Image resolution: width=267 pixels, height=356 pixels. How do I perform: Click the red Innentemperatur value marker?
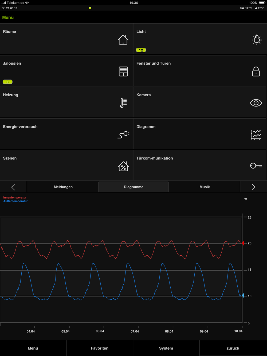click(x=243, y=243)
